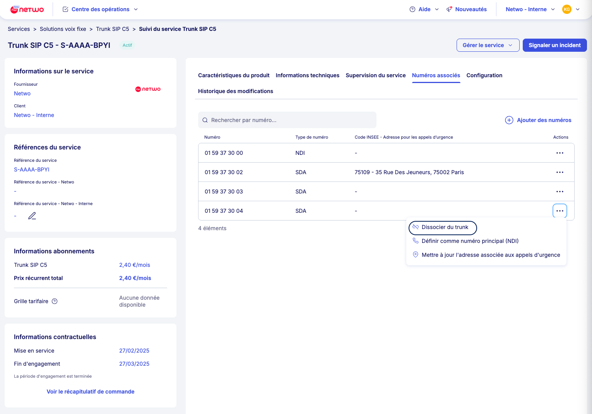Click the location pin icon in actions menu
Screen dimensions: 592x414
(x=416, y=255)
